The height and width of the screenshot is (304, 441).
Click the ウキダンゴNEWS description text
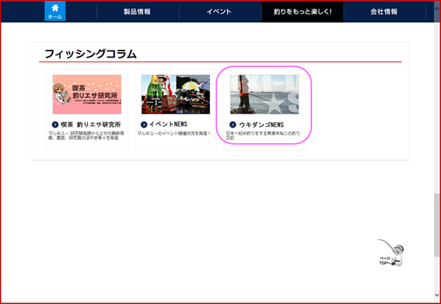[263, 135]
